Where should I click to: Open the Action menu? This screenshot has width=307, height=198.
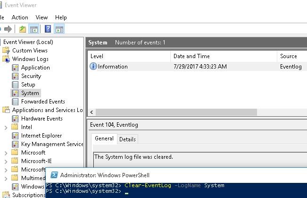(20, 17)
